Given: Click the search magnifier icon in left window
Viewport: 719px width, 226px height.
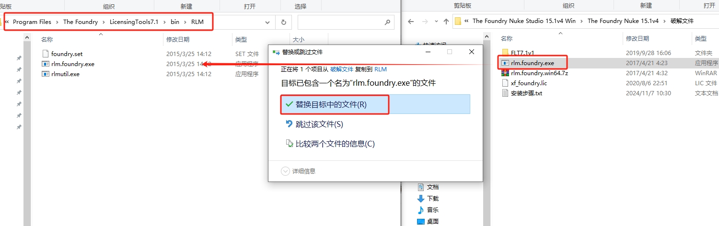Looking at the screenshot, I should (x=387, y=22).
